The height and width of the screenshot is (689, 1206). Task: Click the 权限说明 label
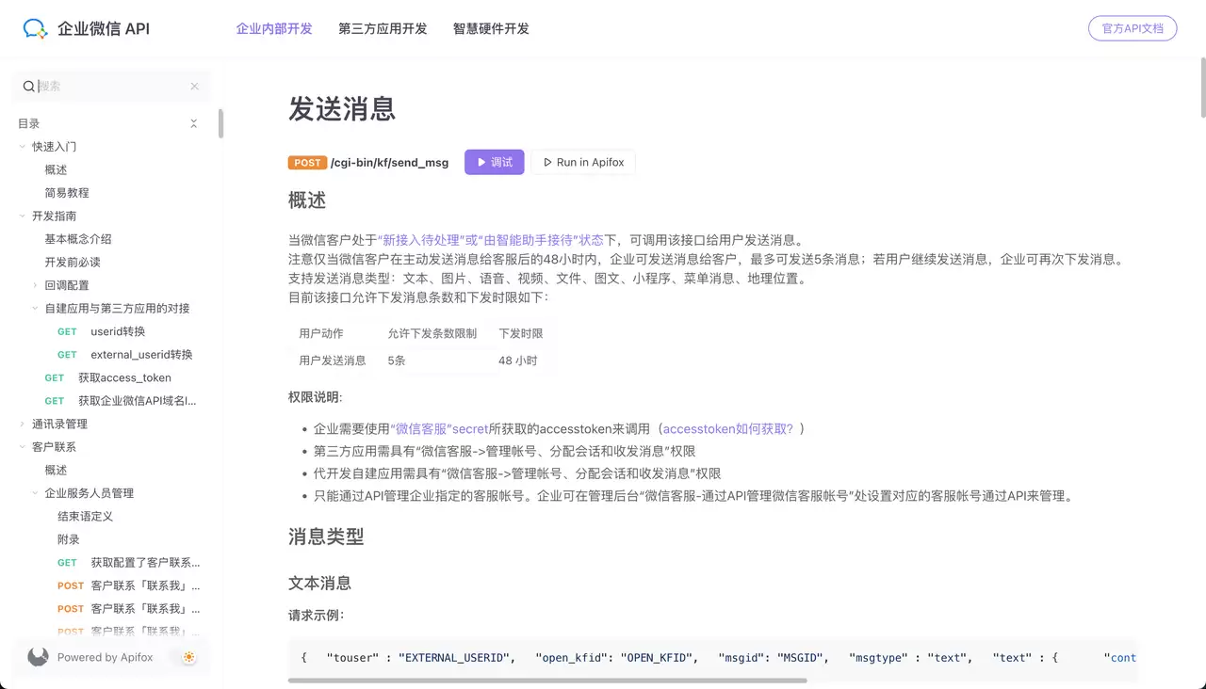pyautogui.click(x=316, y=397)
